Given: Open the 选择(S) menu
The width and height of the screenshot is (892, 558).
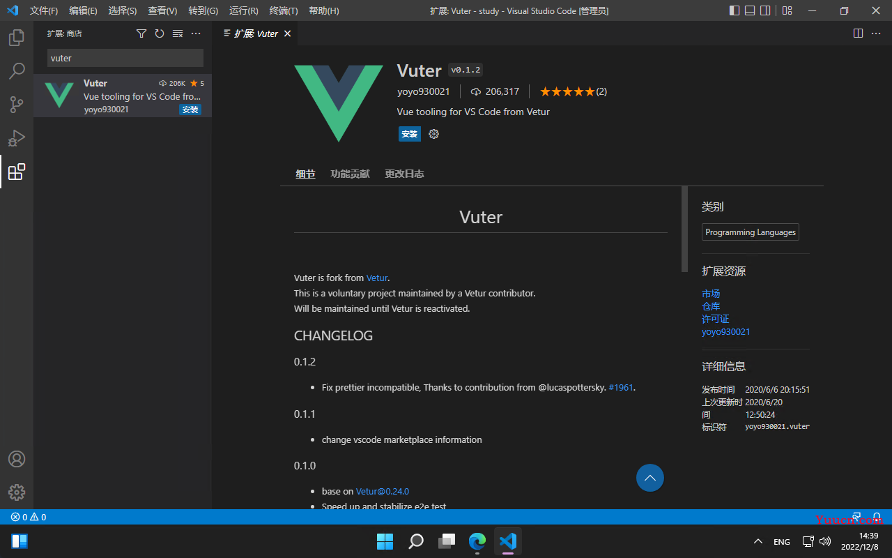Looking at the screenshot, I should pos(123,10).
